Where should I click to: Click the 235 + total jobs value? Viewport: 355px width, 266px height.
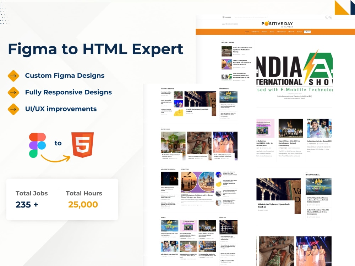(27, 205)
